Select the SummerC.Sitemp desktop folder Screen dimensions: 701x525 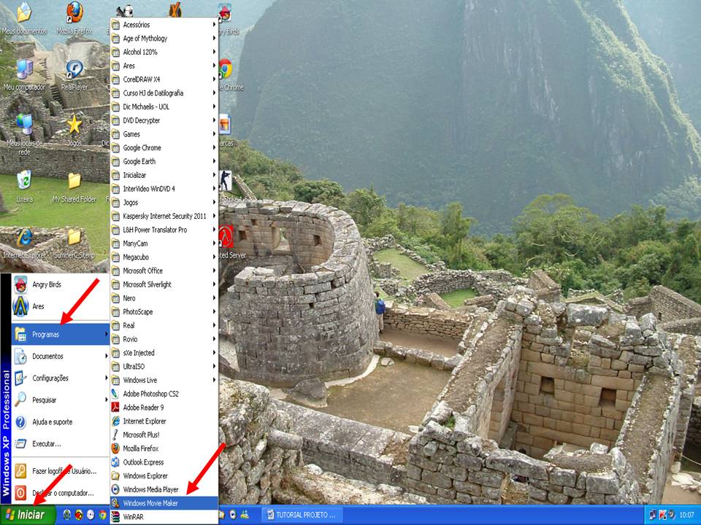pos(74,243)
